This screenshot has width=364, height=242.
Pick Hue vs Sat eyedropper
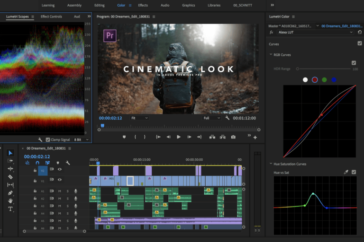(346, 172)
